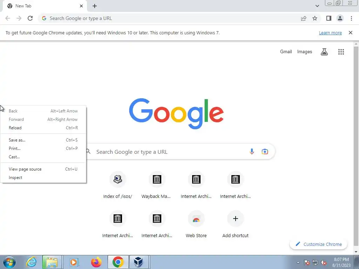The image size is (359, 269).
Task: Open the Gmail link
Action: [286, 52]
